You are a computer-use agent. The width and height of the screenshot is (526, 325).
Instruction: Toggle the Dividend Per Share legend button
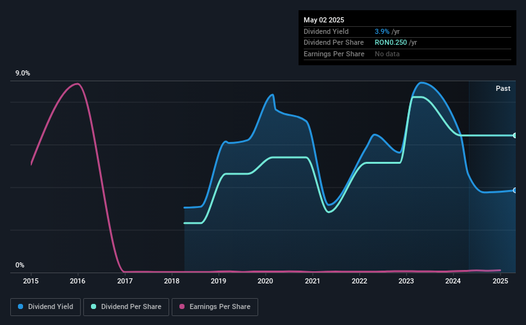tap(126, 307)
